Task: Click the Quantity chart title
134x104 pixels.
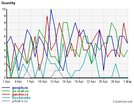Action: pos(8,3)
